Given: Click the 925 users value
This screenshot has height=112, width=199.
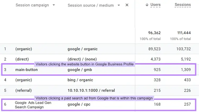Looking at the screenshot, I should pos(157,70).
